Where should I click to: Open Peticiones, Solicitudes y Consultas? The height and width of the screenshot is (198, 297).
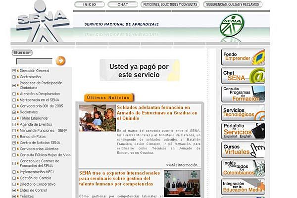coord(170,4)
